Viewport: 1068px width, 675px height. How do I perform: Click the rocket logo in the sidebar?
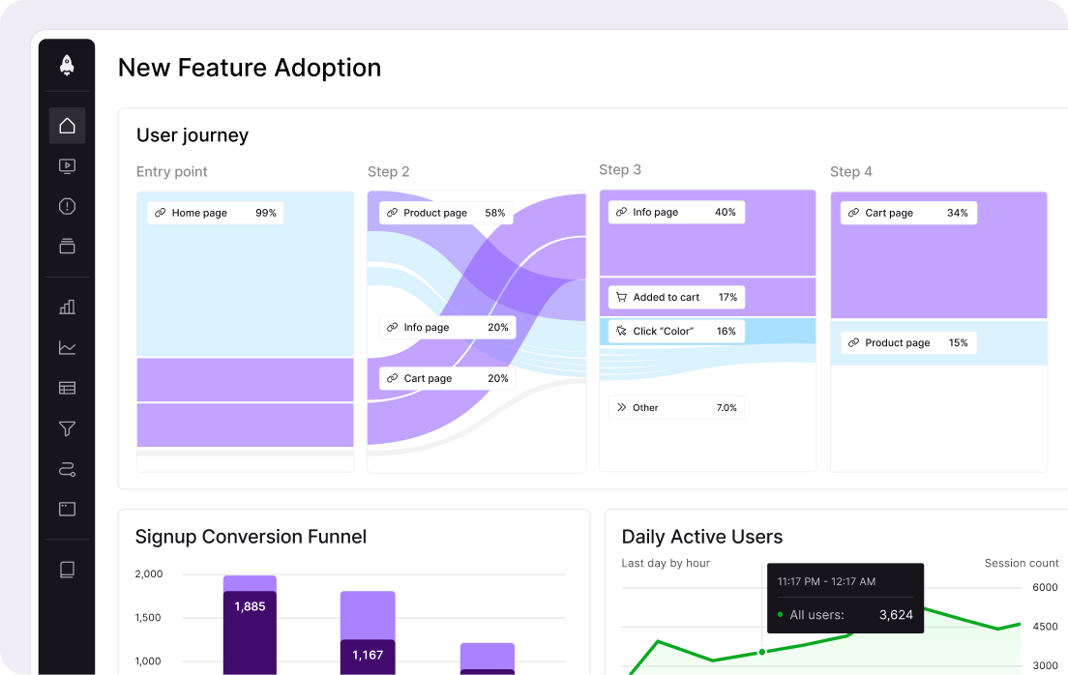pyautogui.click(x=67, y=66)
